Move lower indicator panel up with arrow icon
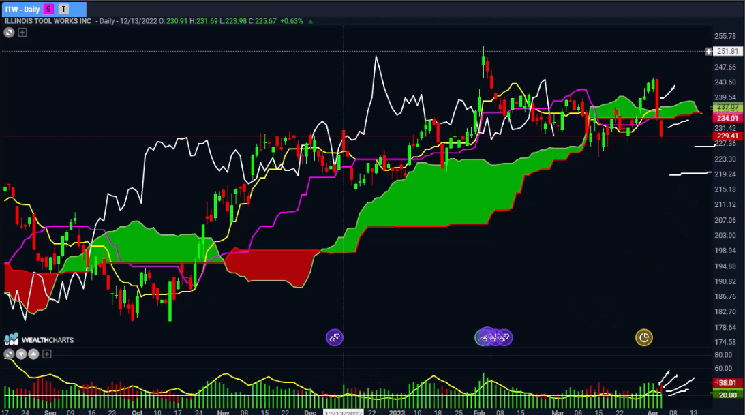The width and height of the screenshot is (745, 415). click(33, 354)
